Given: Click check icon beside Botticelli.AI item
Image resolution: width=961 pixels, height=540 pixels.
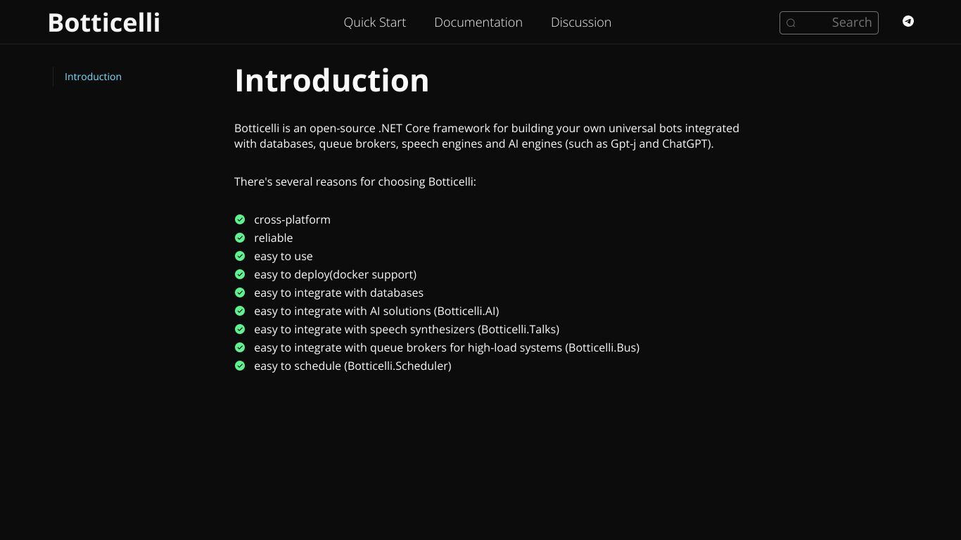Looking at the screenshot, I should pos(240,311).
